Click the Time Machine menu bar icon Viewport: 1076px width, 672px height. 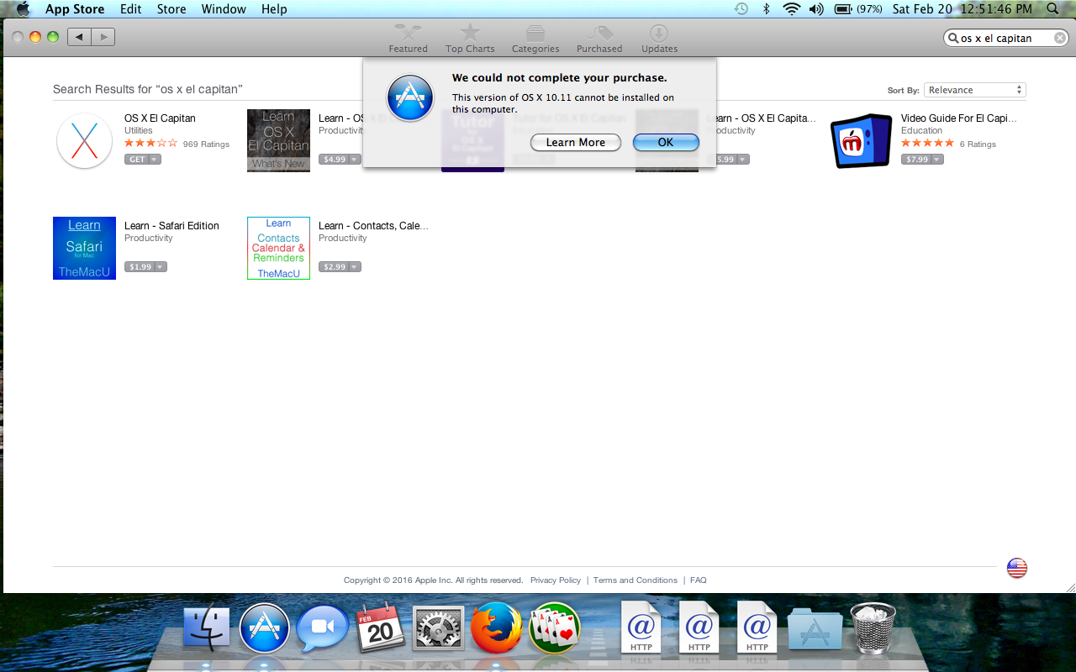[741, 9]
